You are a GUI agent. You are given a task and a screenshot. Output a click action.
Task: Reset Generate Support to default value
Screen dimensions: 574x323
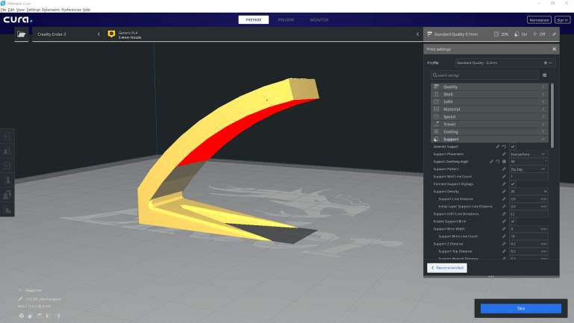click(x=504, y=147)
